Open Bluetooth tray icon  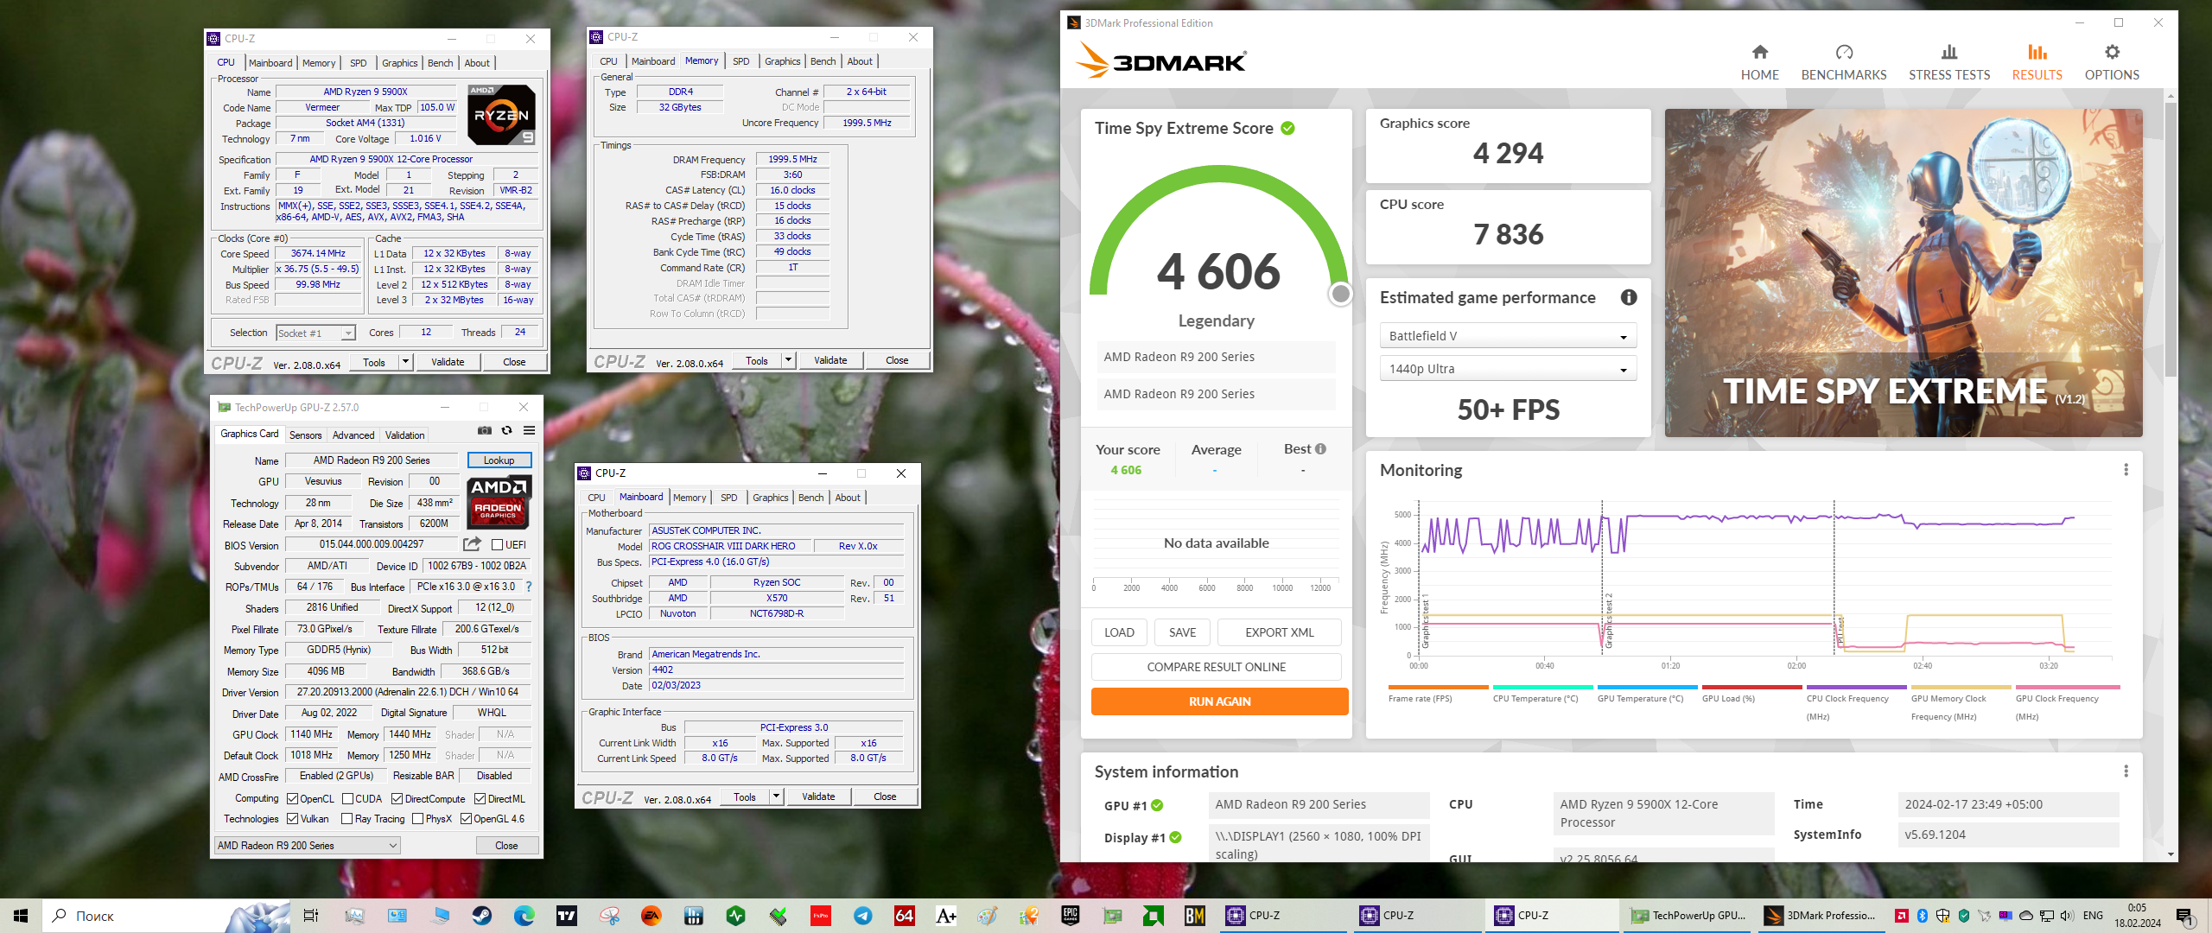click(1923, 916)
